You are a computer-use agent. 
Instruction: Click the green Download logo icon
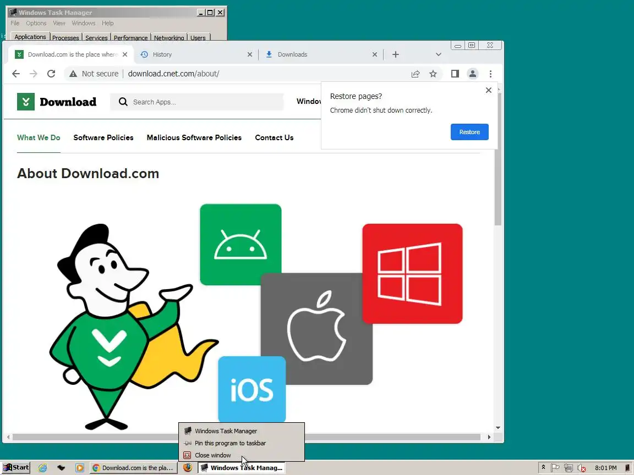[x=25, y=102]
